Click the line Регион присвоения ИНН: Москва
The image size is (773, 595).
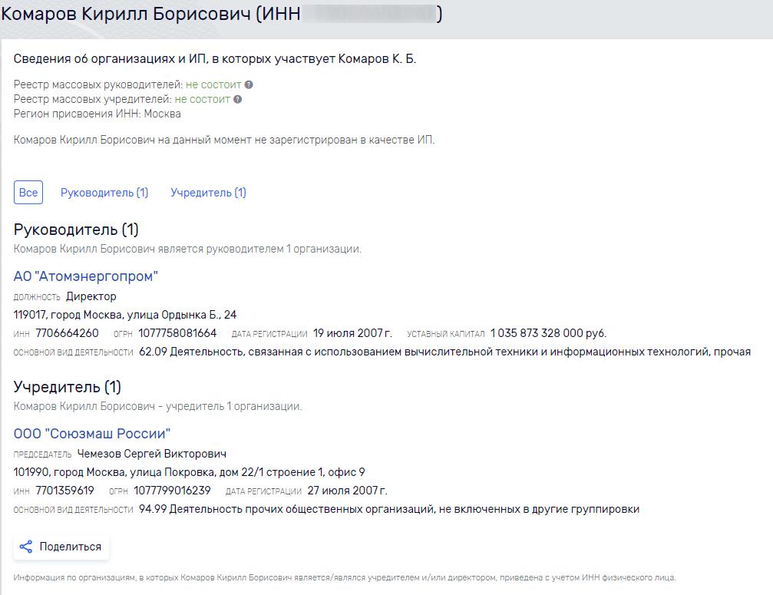97,114
